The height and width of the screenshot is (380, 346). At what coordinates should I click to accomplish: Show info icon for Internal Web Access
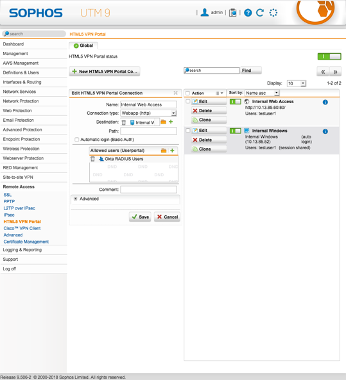(x=325, y=103)
